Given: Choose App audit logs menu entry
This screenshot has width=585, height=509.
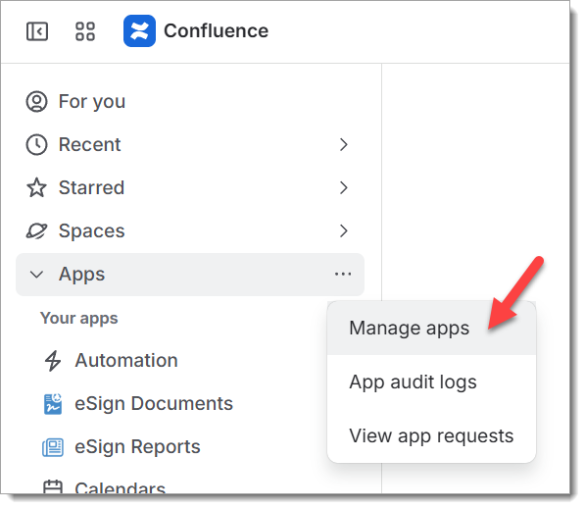Looking at the screenshot, I should (x=432, y=382).
